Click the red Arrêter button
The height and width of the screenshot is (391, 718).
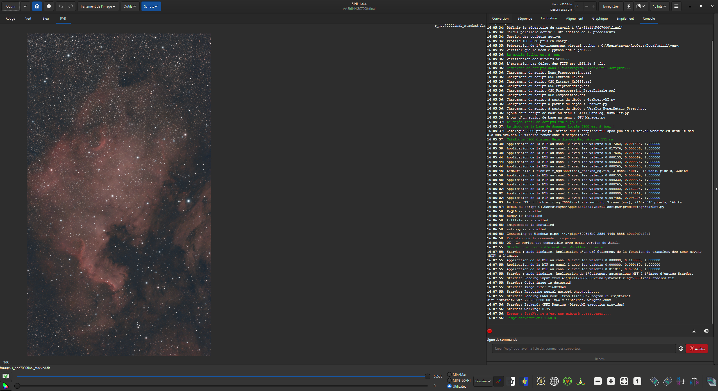point(697,349)
